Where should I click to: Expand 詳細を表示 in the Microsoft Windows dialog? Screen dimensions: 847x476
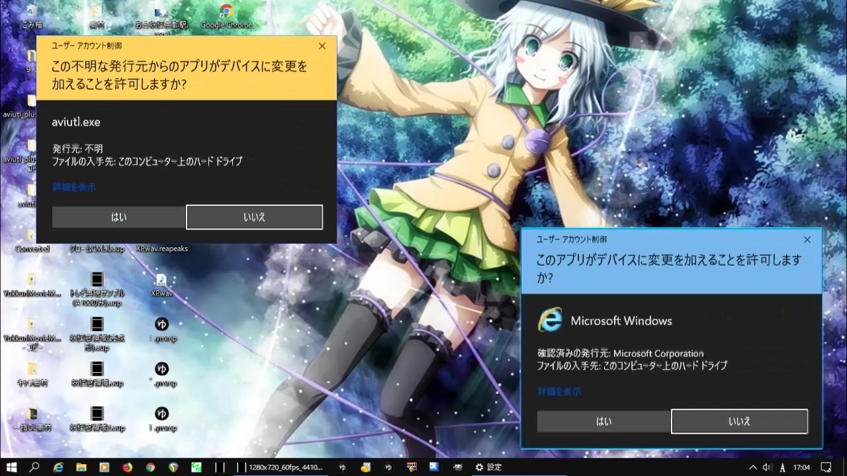559,391
